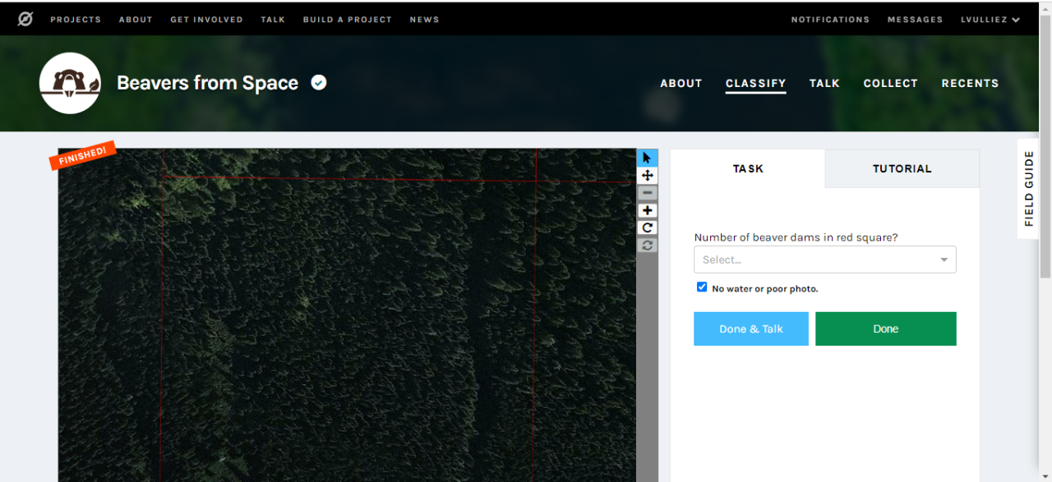This screenshot has height=482, width=1052.
Task: Switch to the Tutorial tab
Action: pyautogui.click(x=902, y=168)
